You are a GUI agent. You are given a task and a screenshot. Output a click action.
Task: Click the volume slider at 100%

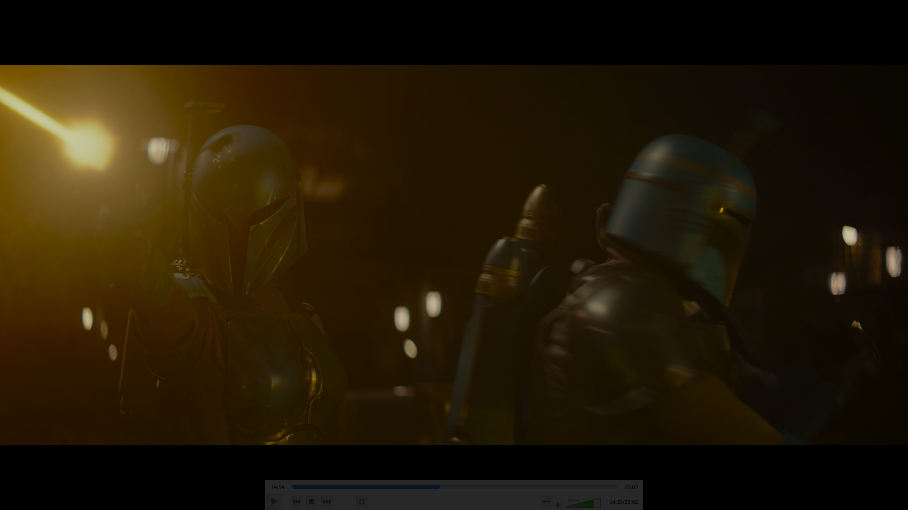pyautogui.click(x=583, y=503)
